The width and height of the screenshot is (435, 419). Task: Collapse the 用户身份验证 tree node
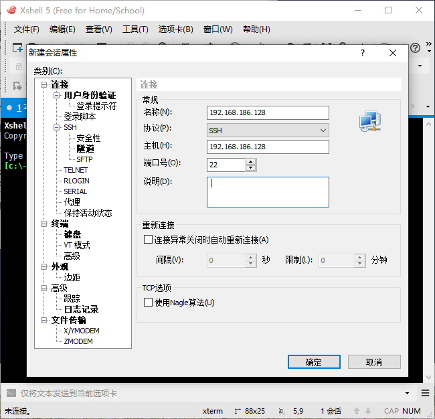click(x=57, y=96)
